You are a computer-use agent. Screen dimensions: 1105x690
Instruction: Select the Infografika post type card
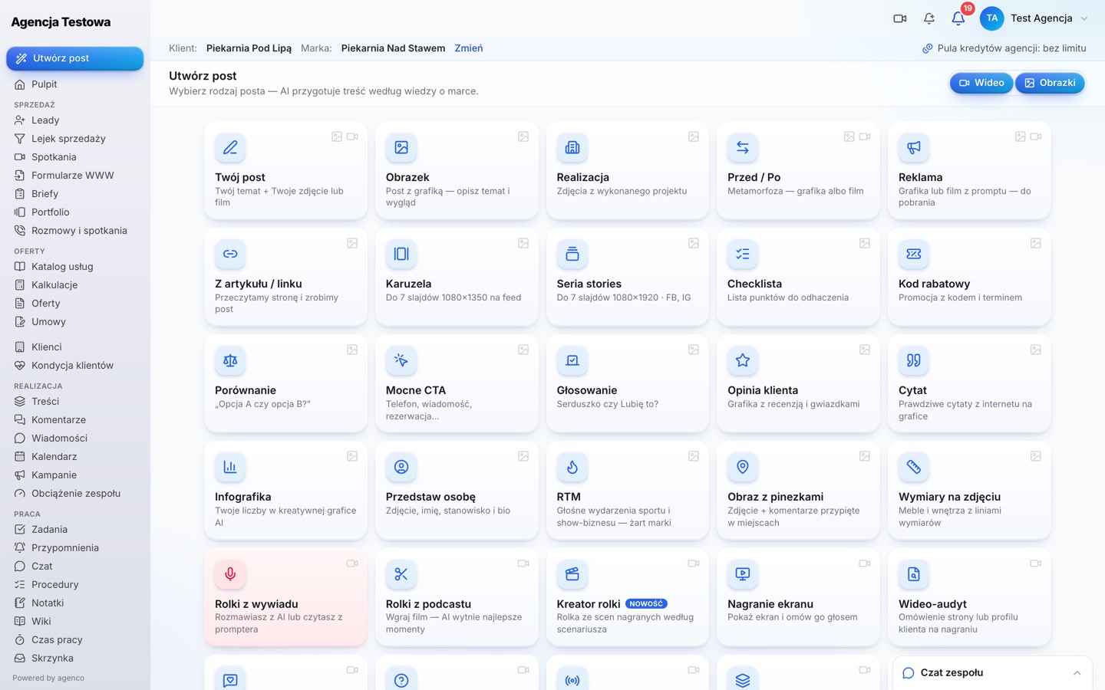(285, 491)
